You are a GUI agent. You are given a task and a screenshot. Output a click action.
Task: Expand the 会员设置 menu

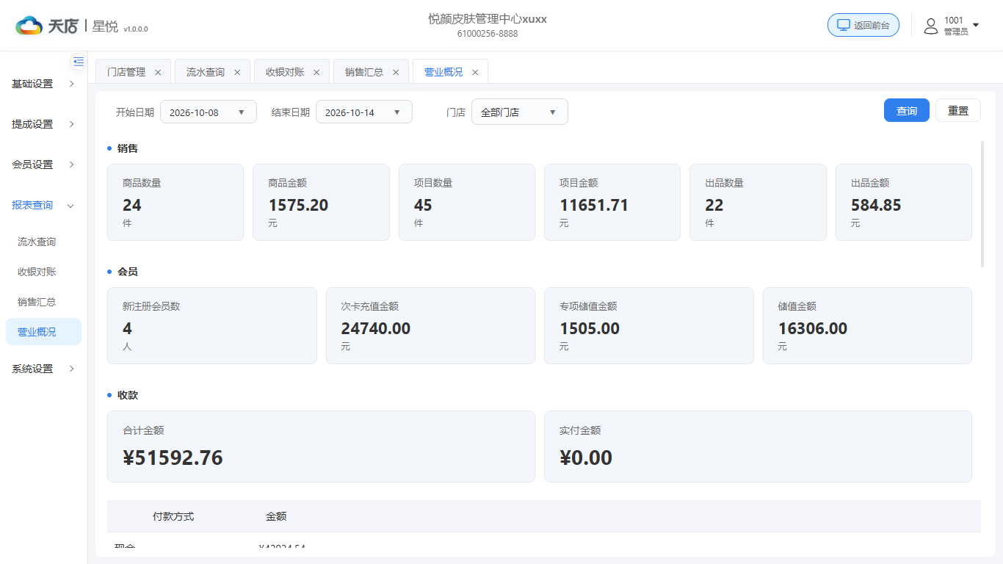(43, 164)
